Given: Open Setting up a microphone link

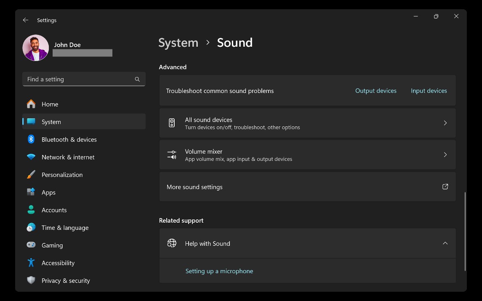Looking at the screenshot, I should click(x=219, y=271).
